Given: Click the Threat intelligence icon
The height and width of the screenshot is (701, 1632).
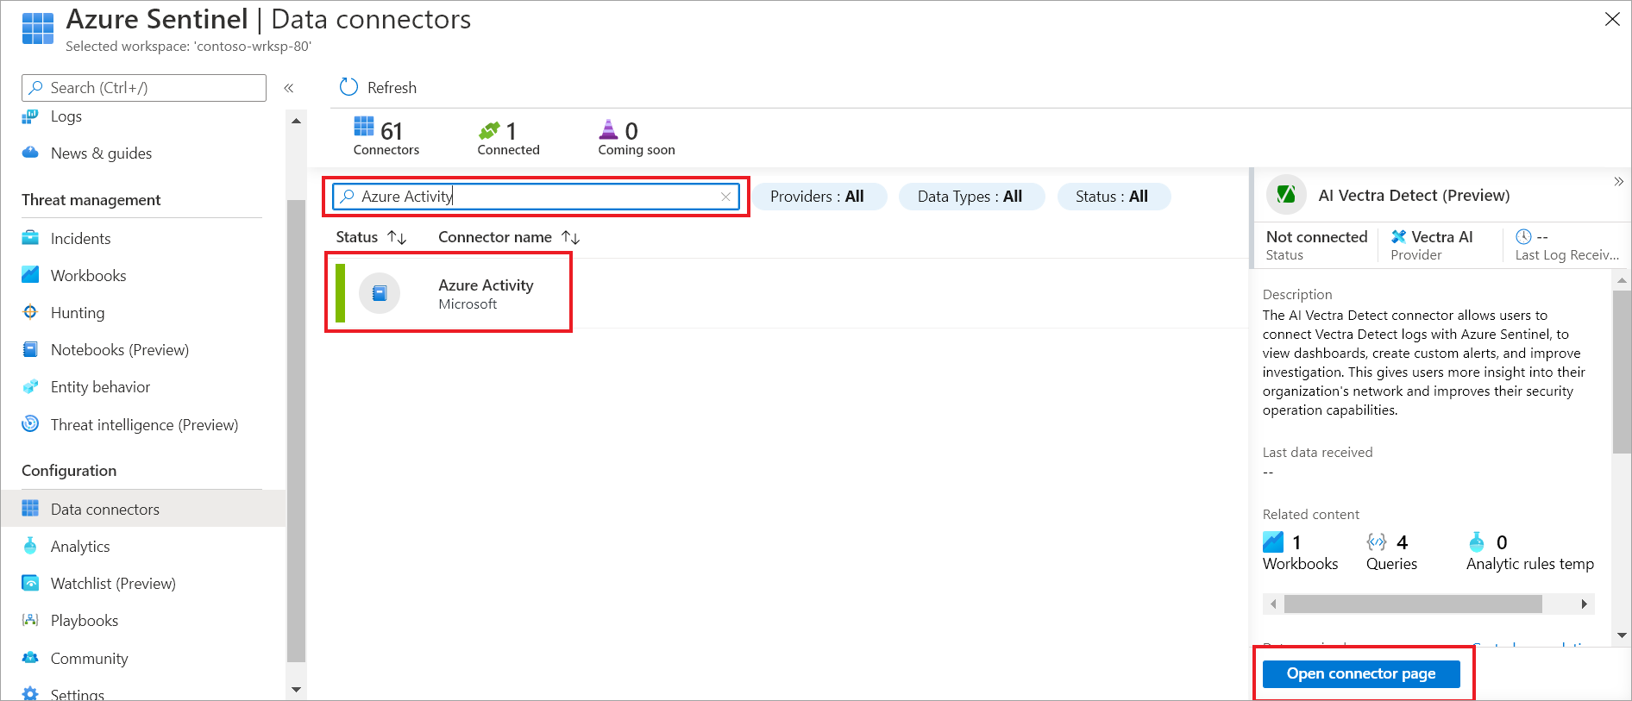Looking at the screenshot, I should pyautogui.click(x=30, y=424).
